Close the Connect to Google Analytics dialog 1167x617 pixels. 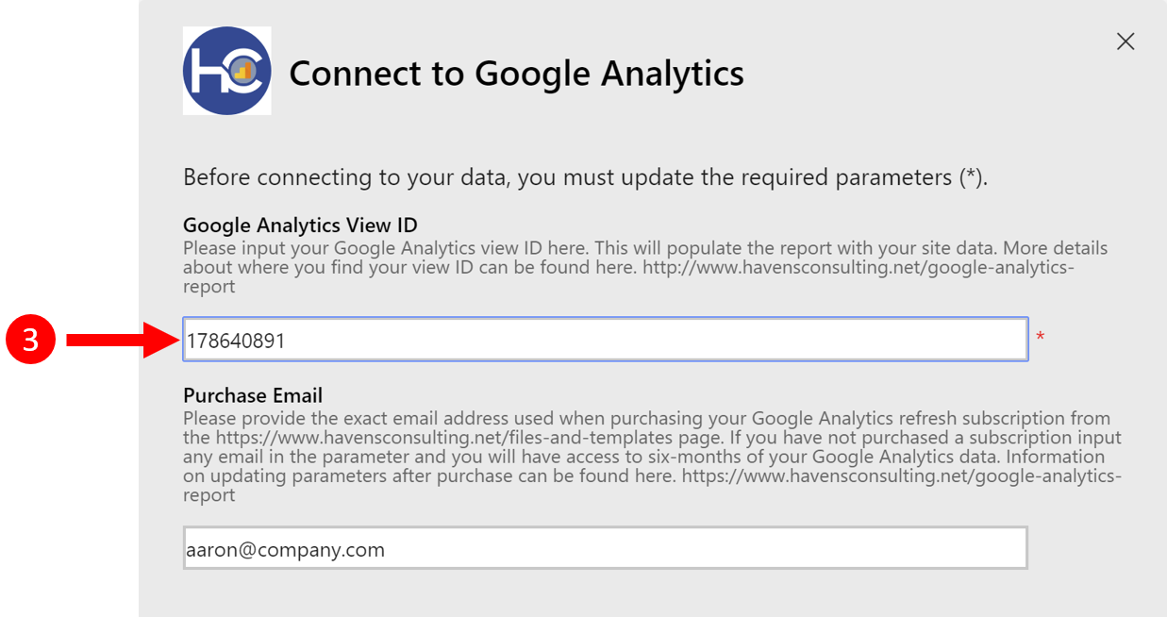(1125, 42)
